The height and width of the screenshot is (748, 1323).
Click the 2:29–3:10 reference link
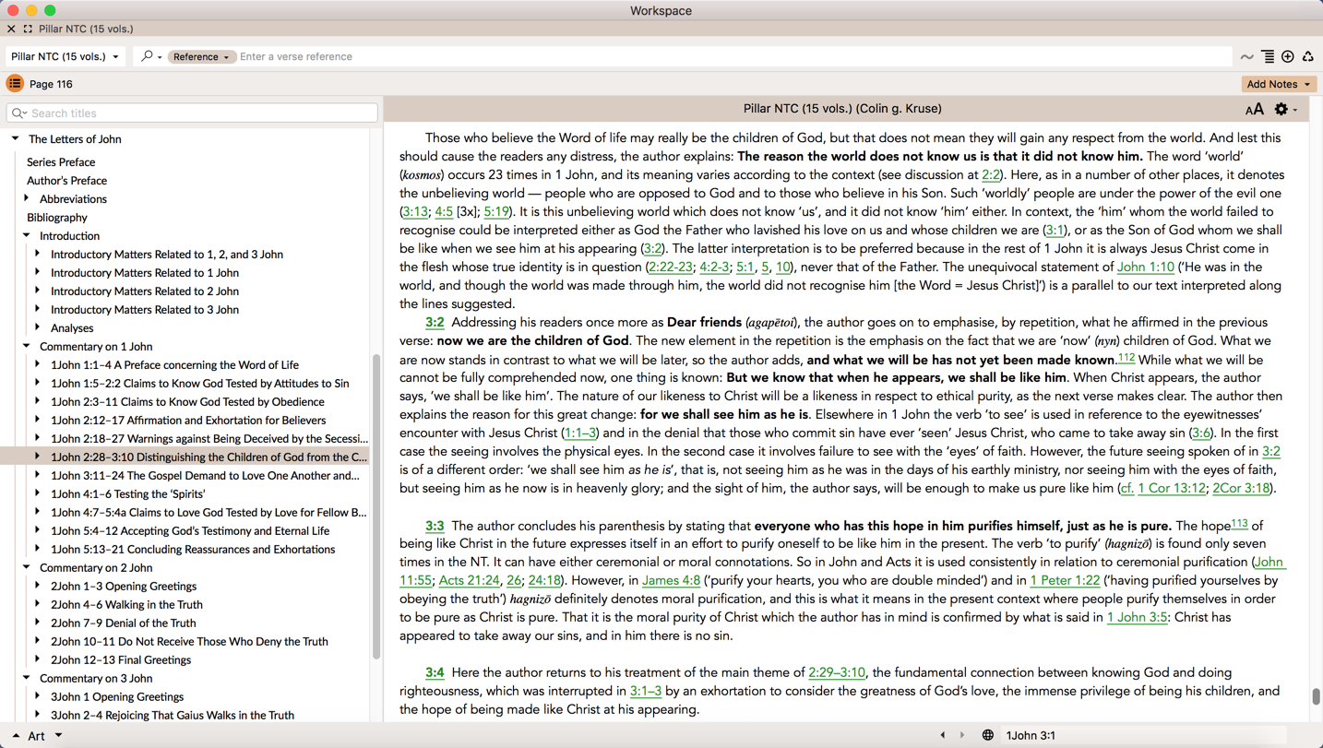837,673
